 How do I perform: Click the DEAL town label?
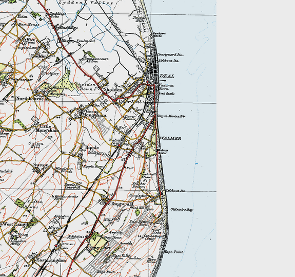167,76
